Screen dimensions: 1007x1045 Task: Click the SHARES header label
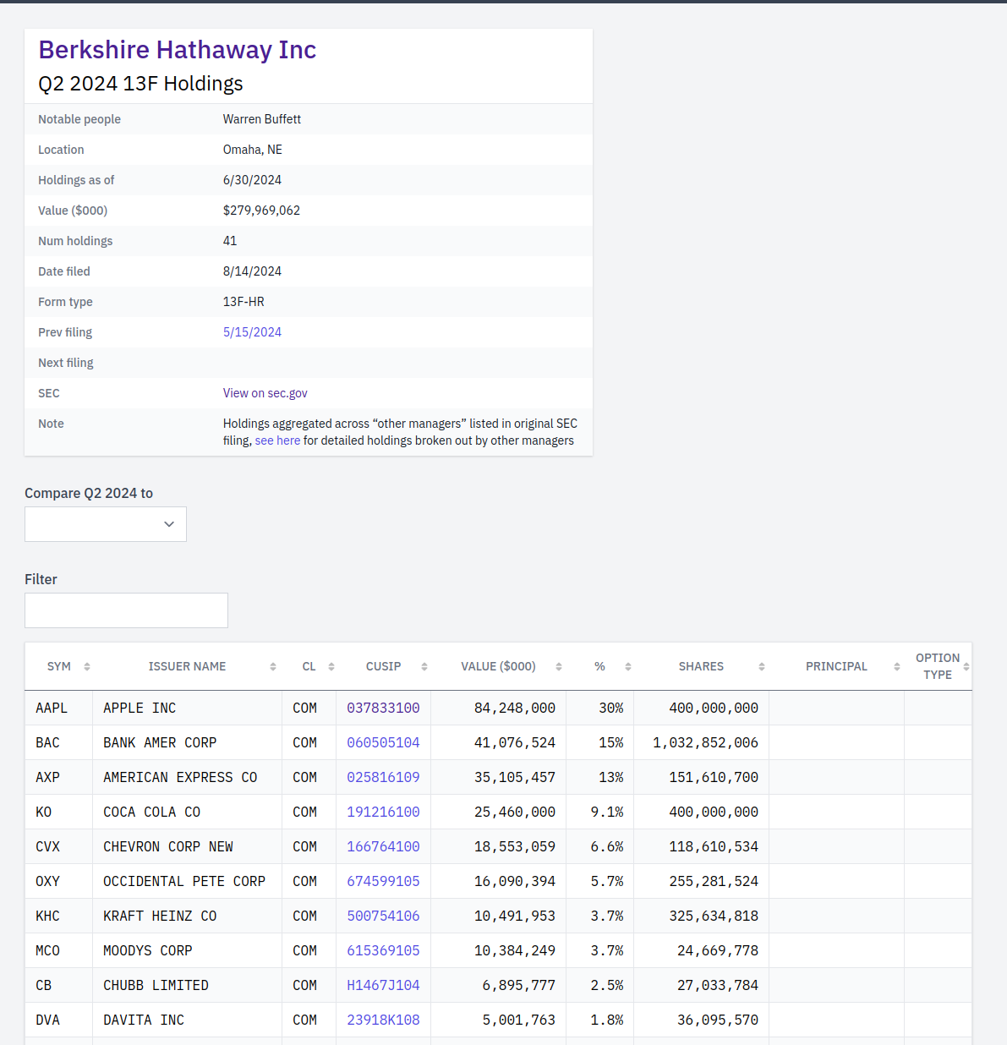[x=701, y=667]
